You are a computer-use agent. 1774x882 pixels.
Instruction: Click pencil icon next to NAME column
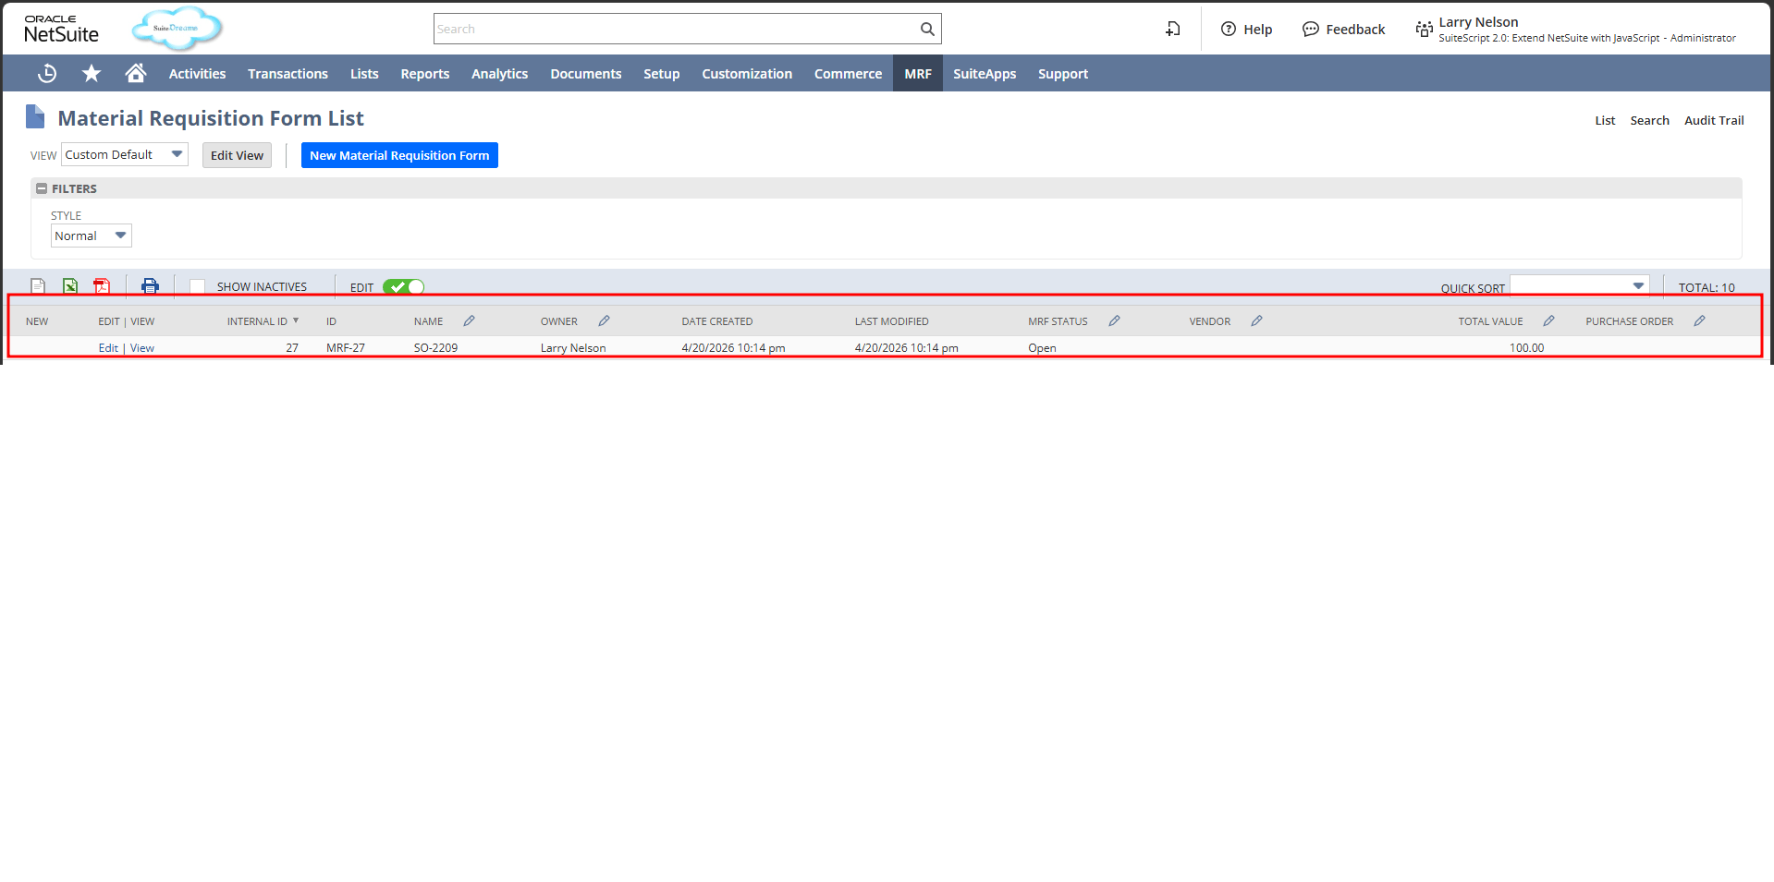[469, 320]
